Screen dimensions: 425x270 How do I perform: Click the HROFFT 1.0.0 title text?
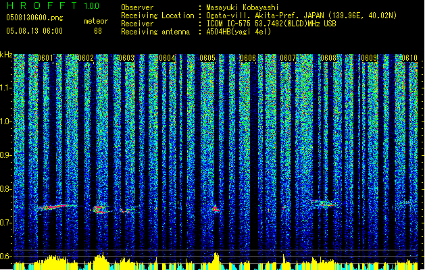[x=53, y=5]
